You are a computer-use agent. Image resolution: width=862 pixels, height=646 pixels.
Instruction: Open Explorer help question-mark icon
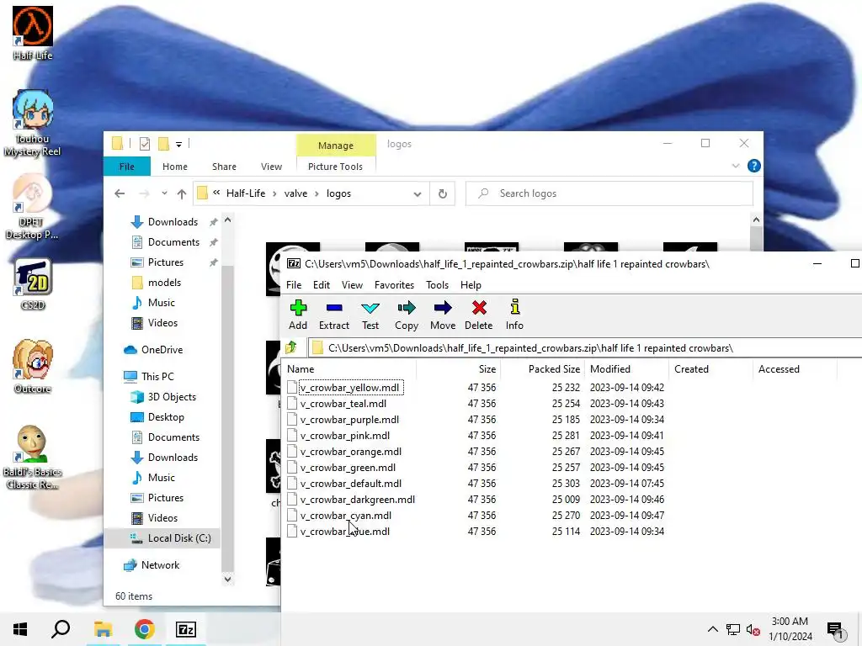click(x=753, y=166)
